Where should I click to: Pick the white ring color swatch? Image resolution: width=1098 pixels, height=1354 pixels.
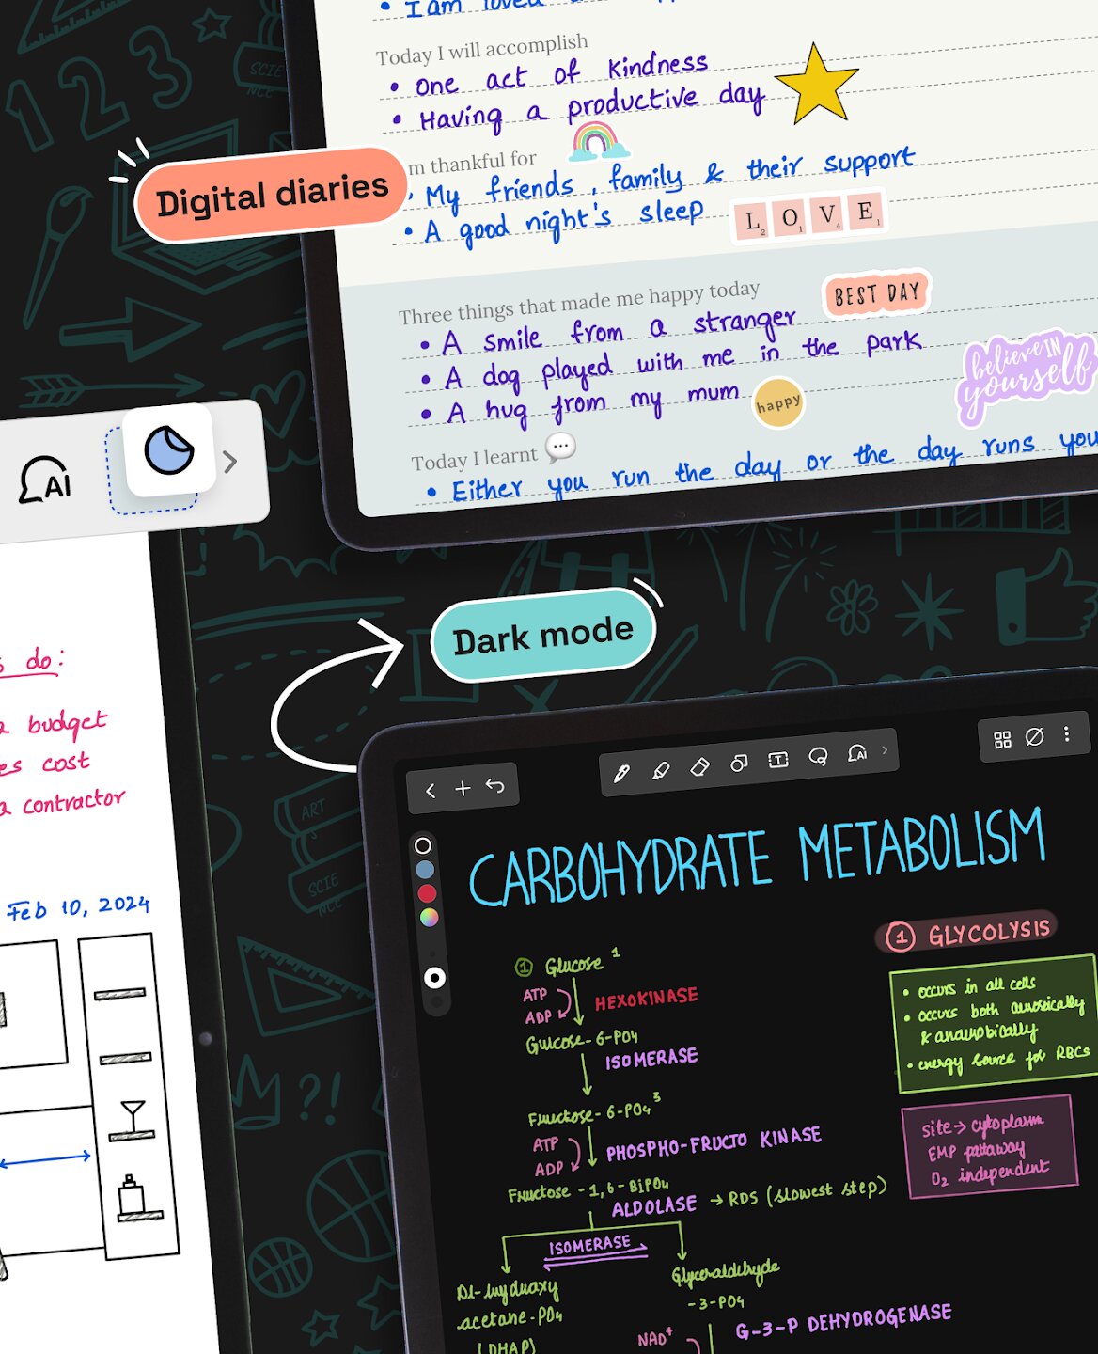click(423, 845)
